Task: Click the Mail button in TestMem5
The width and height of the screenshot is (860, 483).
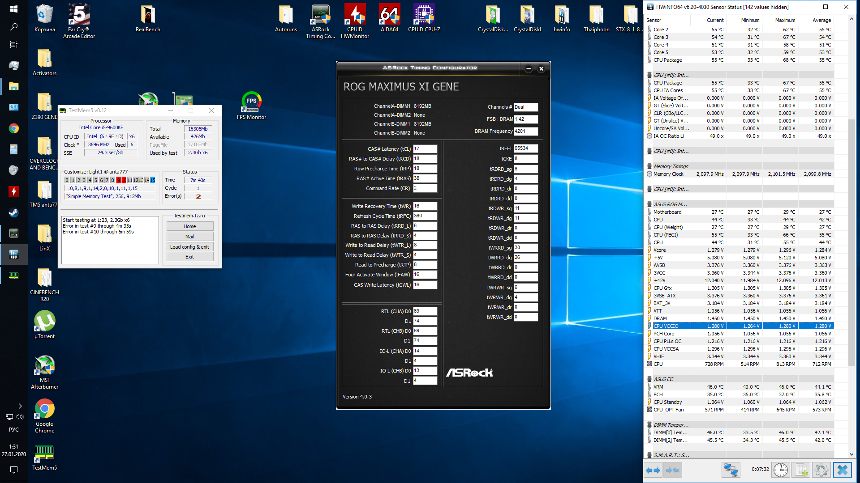Action: coord(189,237)
